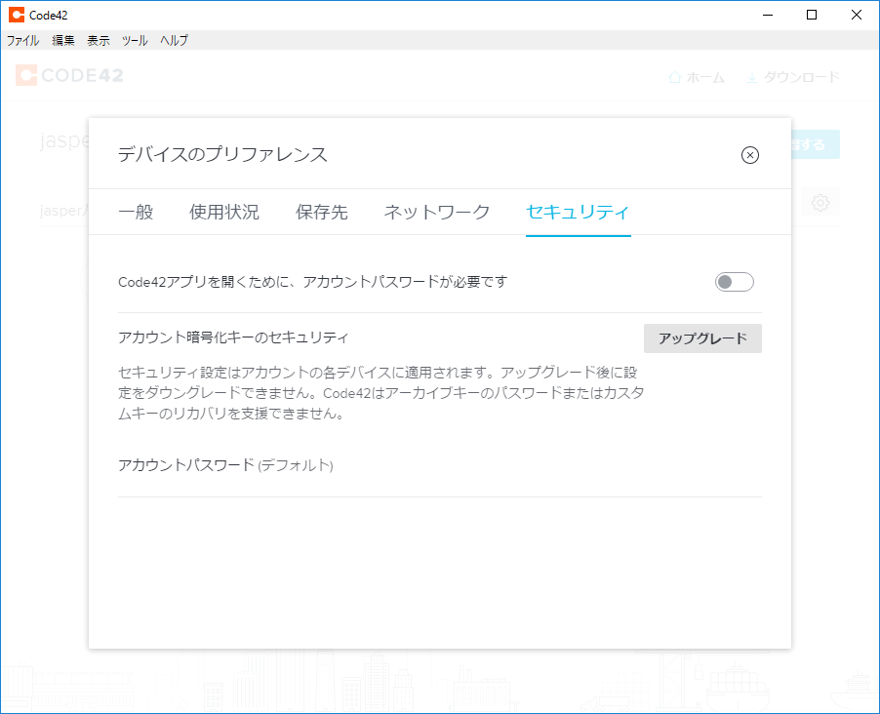880x714 pixels.
Task: Click the ホーム link in the header
Action: [x=697, y=77]
